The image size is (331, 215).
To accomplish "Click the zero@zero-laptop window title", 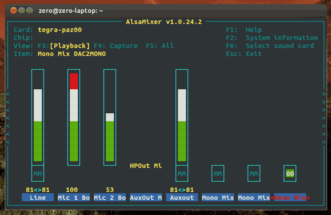I will point(71,11).
